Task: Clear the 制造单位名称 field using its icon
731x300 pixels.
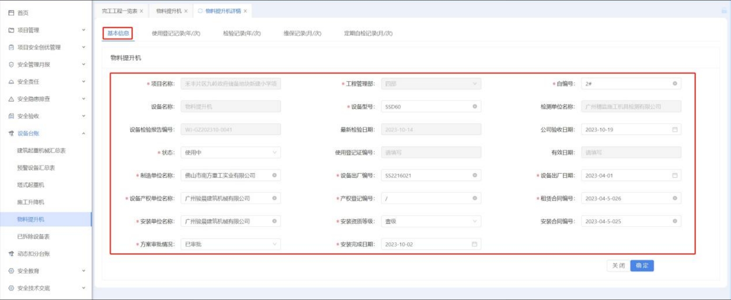Action: click(274, 175)
